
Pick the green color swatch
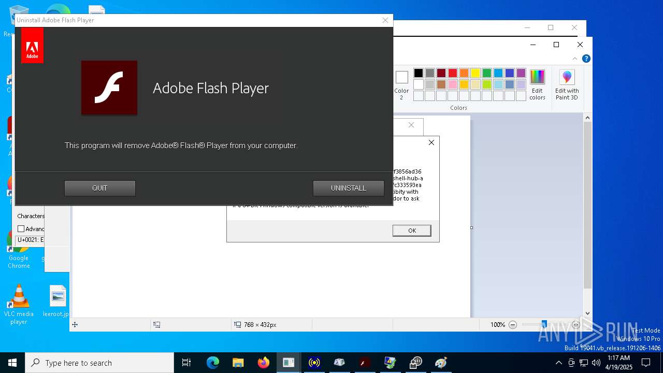point(487,73)
